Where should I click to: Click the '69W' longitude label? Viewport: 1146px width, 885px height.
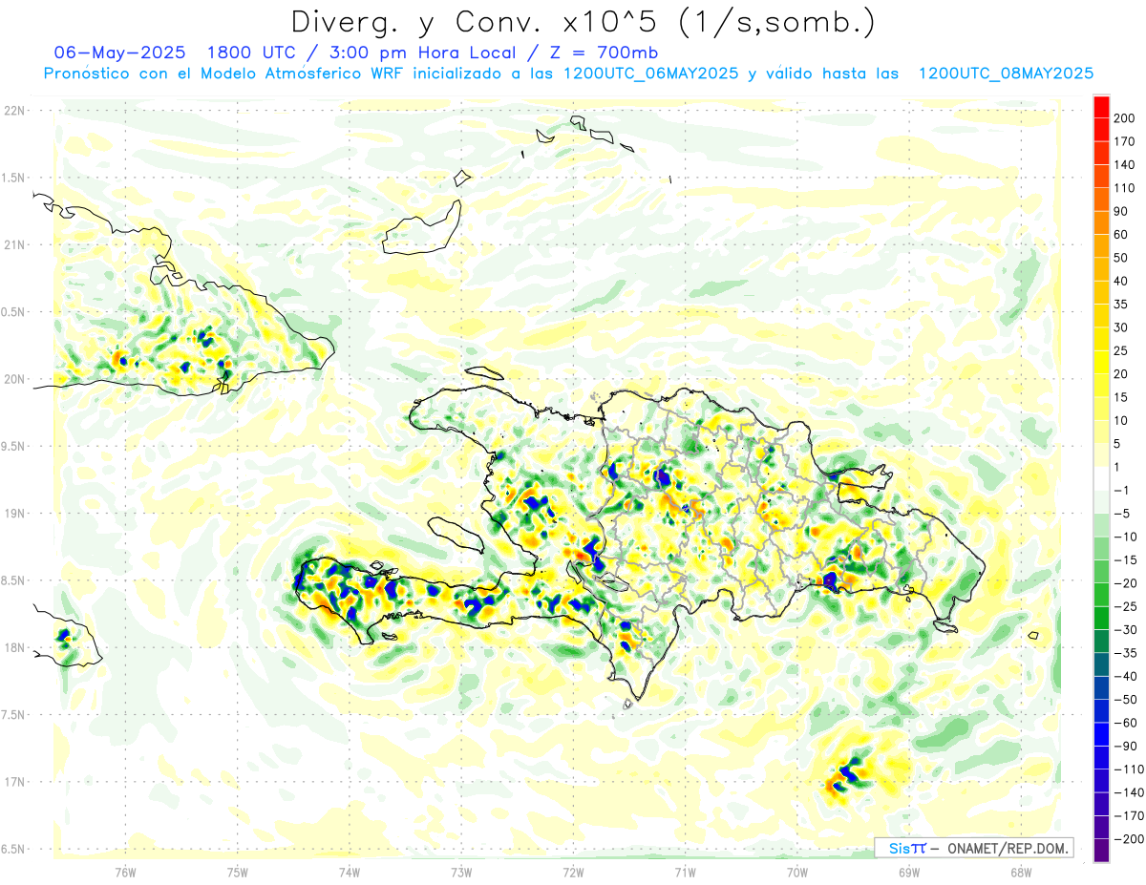coord(909,873)
